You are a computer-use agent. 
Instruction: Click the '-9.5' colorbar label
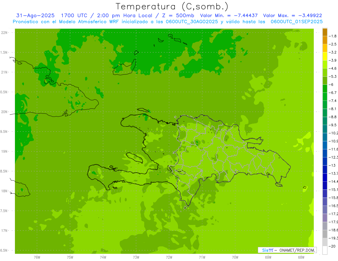tap(333, 125)
